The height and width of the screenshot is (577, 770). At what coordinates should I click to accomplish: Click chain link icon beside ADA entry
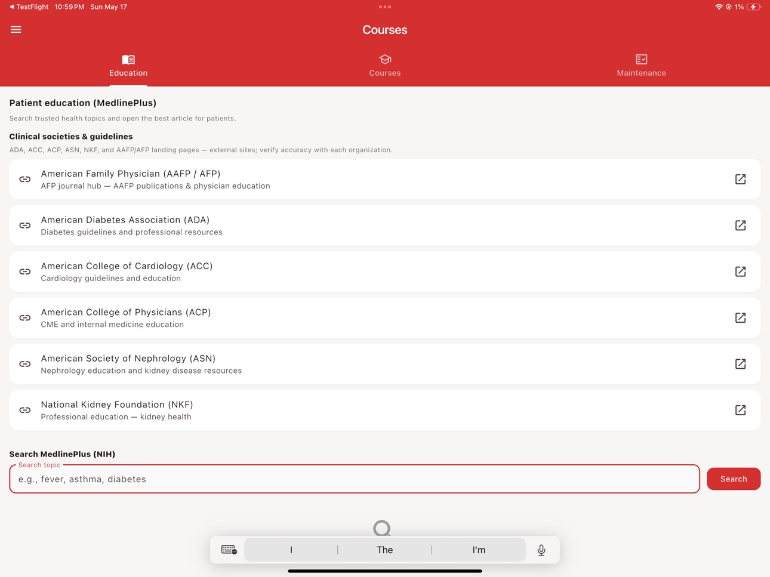[25, 226]
